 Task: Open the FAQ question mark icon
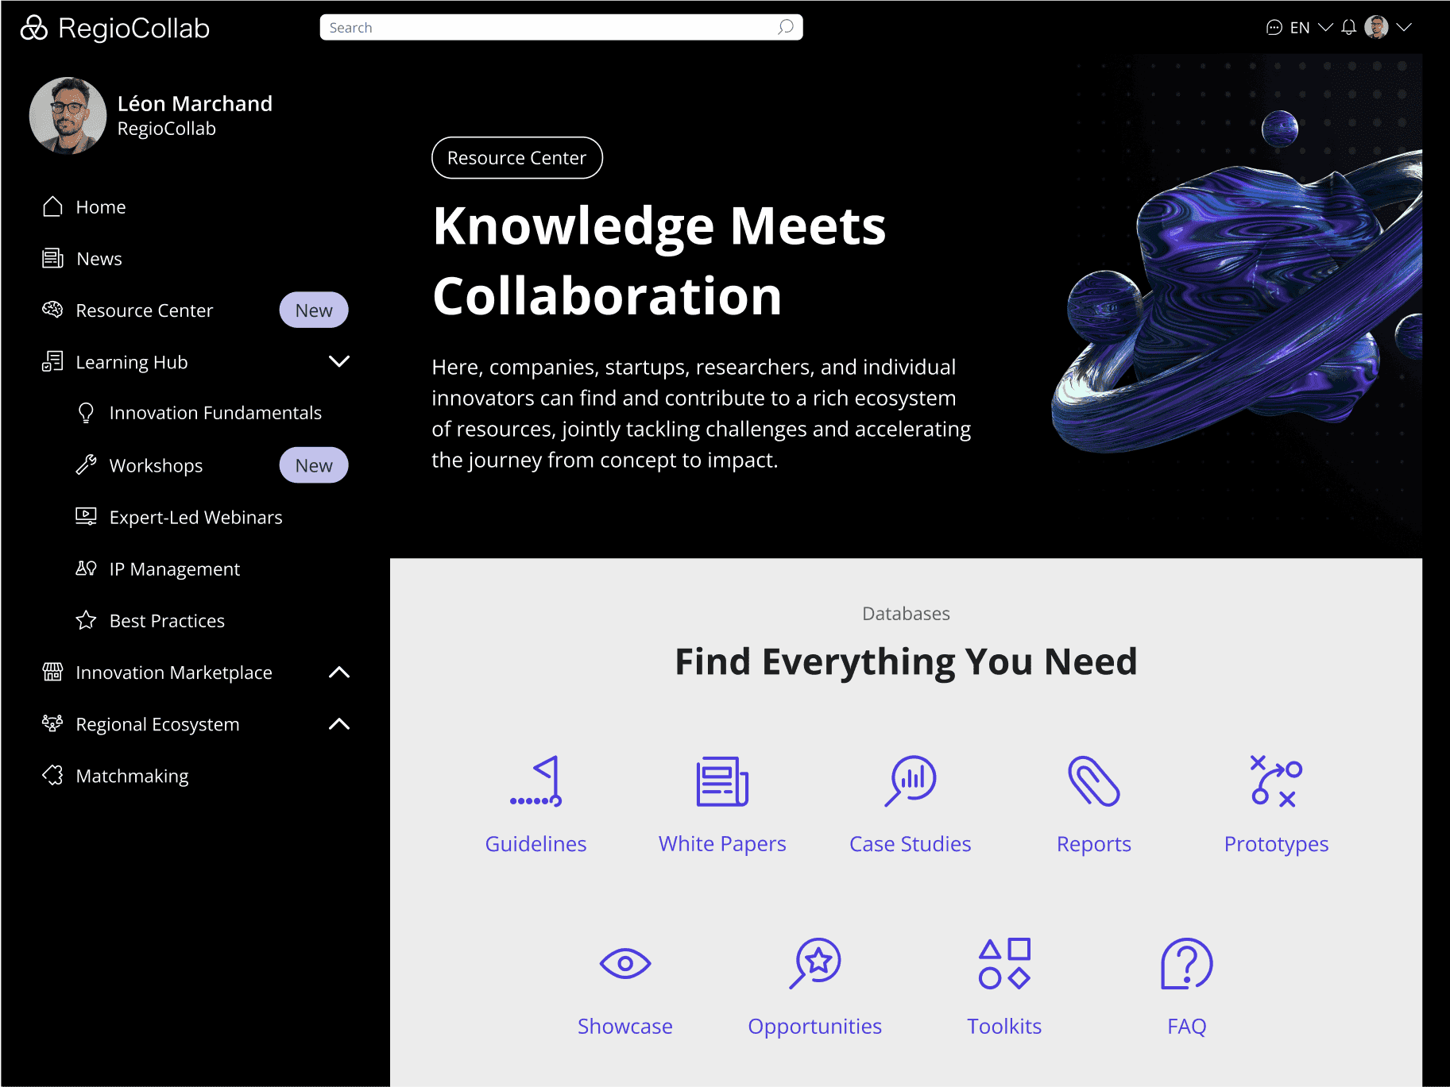click(x=1185, y=963)
